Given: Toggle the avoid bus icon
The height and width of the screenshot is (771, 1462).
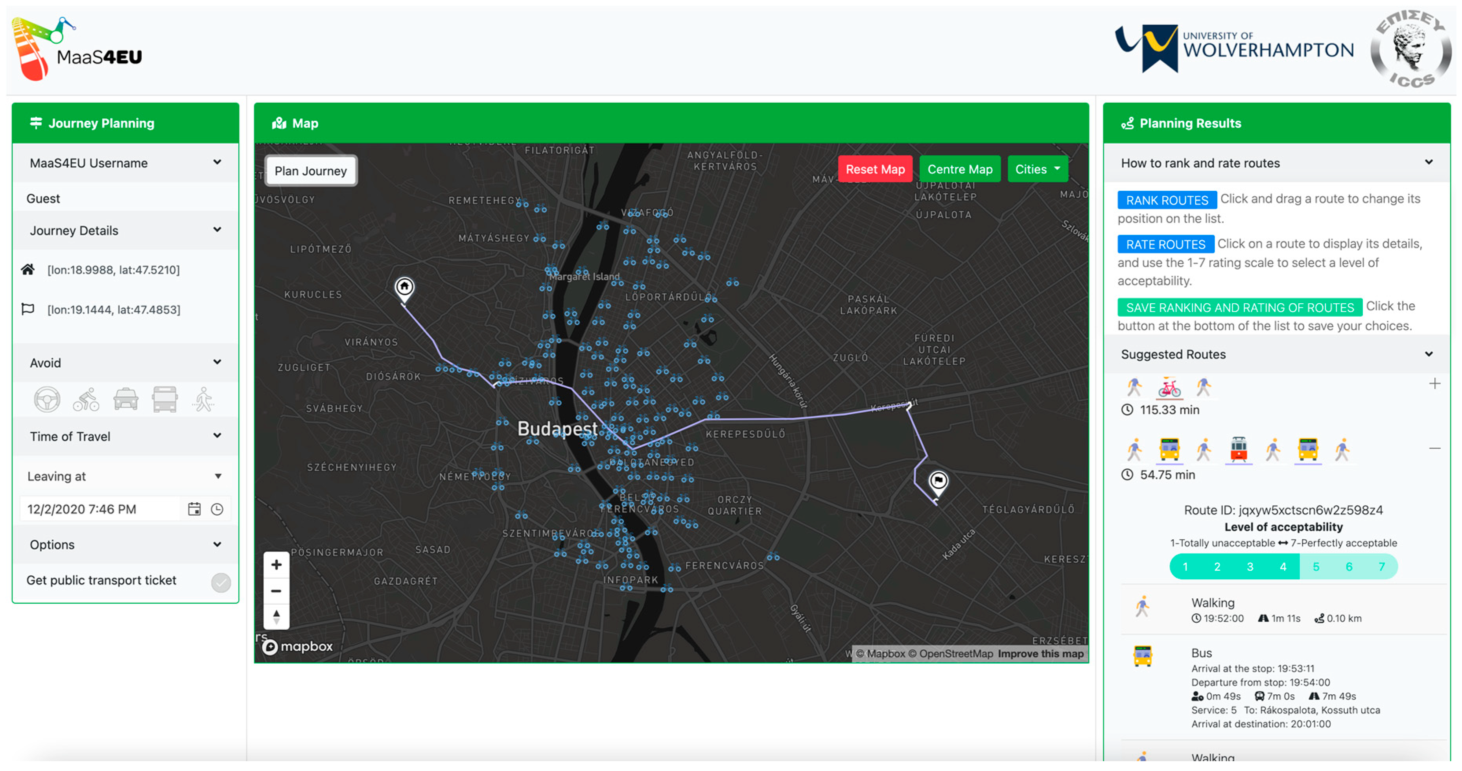Looking at the screenshot, I should [164, 399].
